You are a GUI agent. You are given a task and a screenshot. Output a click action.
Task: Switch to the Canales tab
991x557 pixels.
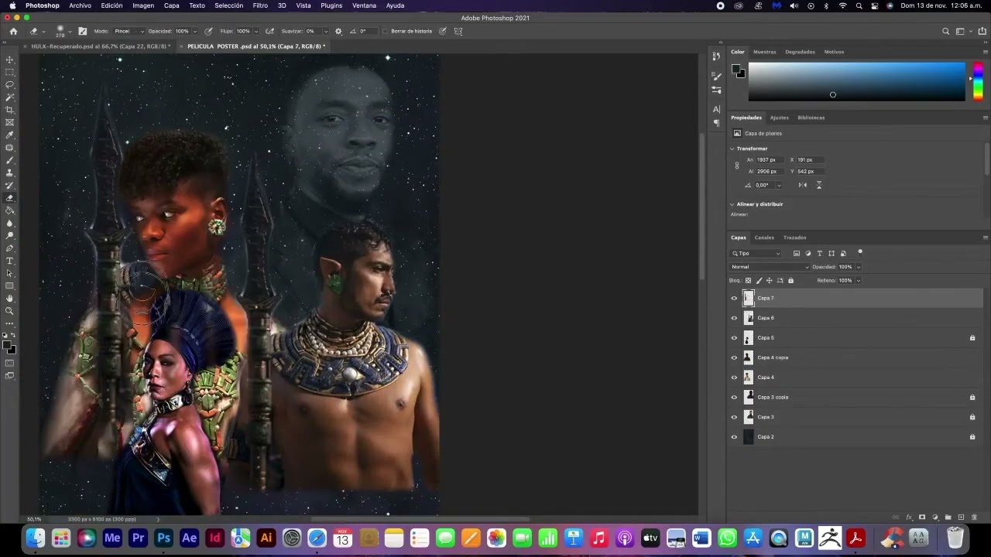pos(764,237)
